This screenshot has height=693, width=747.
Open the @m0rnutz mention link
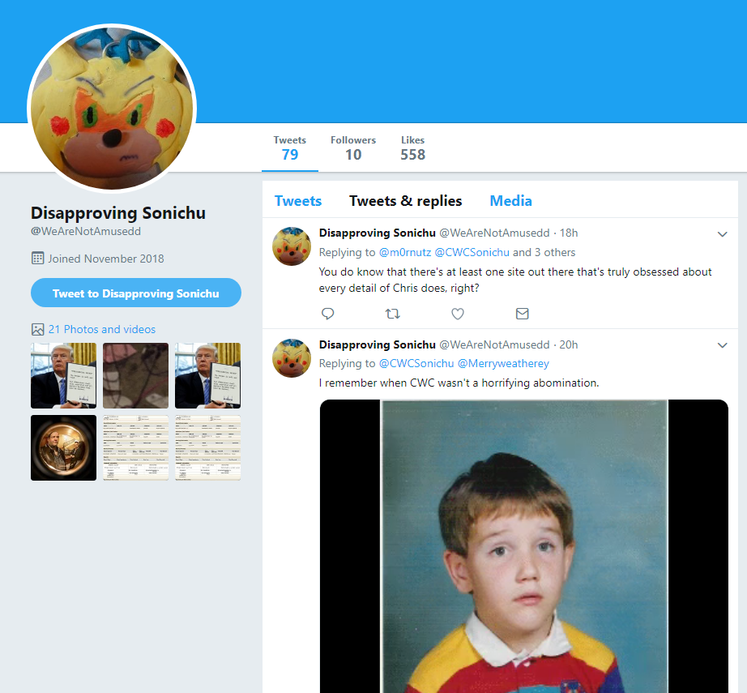click(x=405, y=252)
